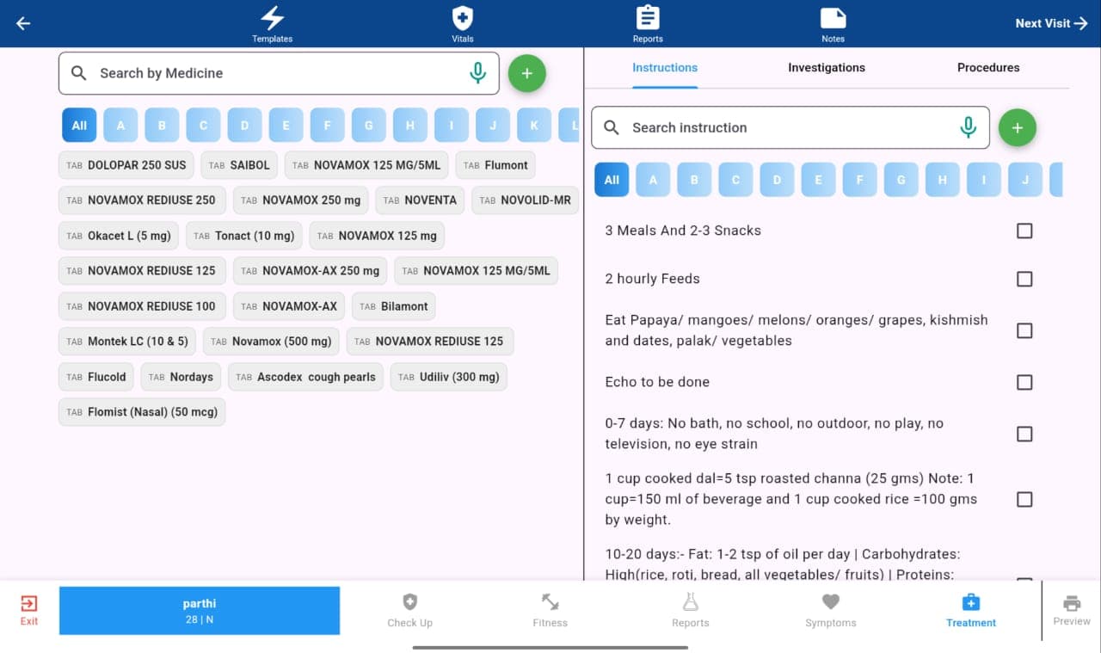
Task: Select Nordays medicine chip
Action: click(181, 377)
